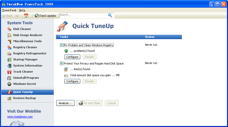Image resolution: width=228 pixels, height=127 pixels.
Task: Open the Help menu
Action: coord(22,10)
